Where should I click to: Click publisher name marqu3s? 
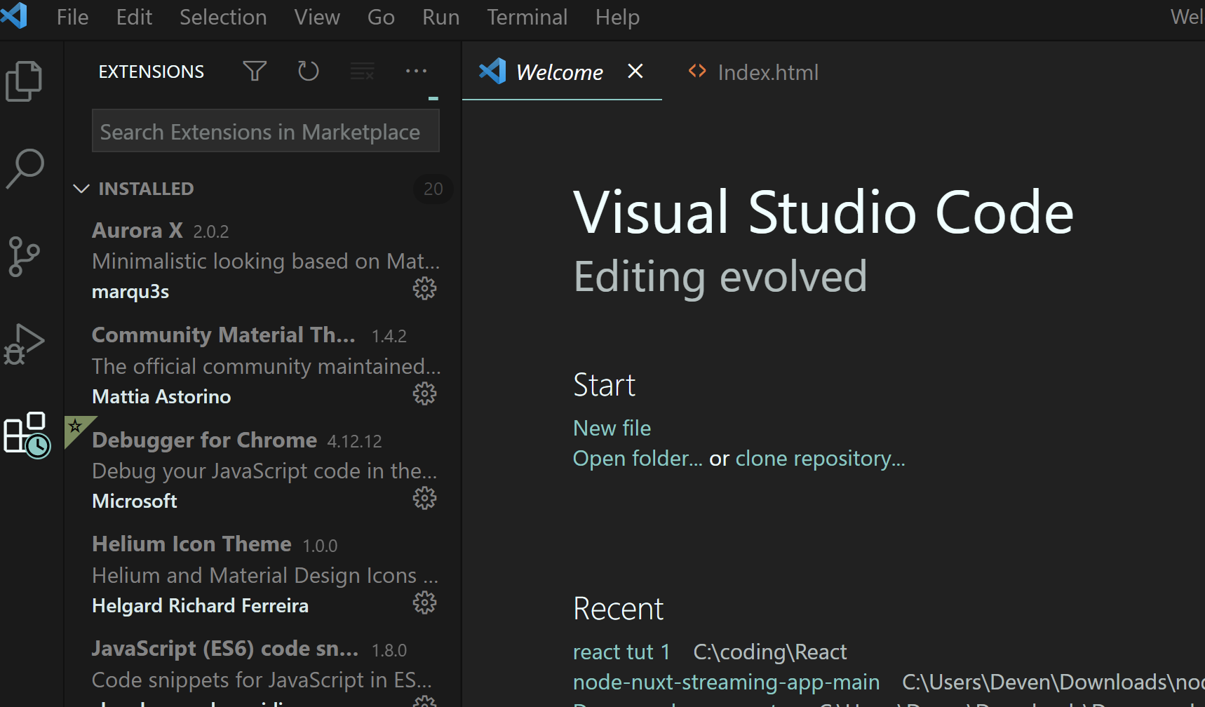coord(130,291)
